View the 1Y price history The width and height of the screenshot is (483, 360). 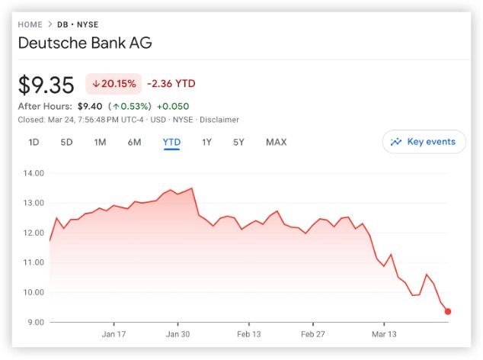(x=206, y=142)
